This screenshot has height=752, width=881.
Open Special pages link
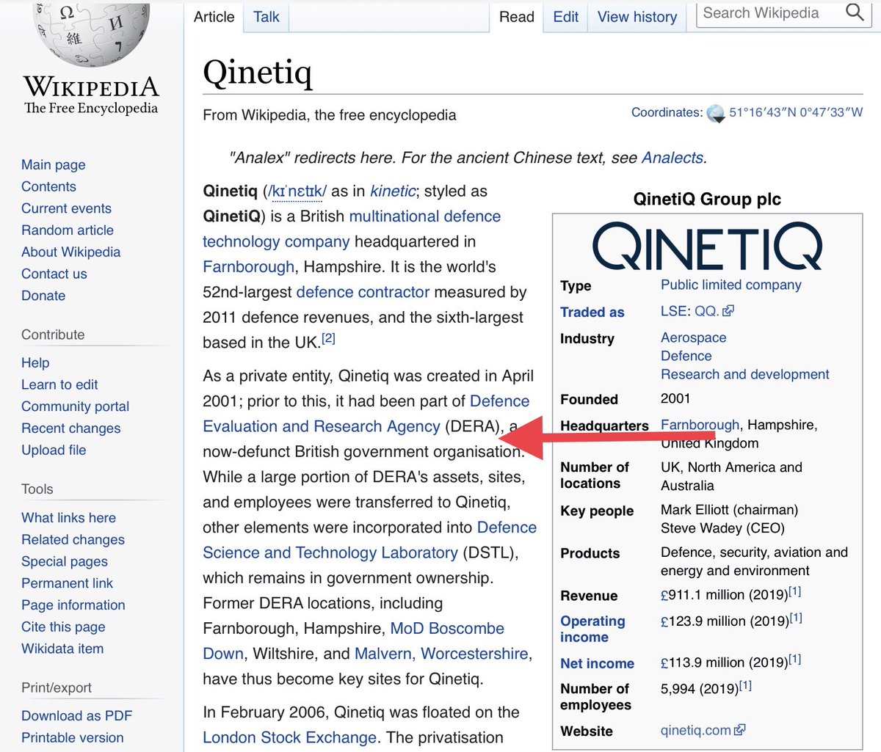(65, 561)
